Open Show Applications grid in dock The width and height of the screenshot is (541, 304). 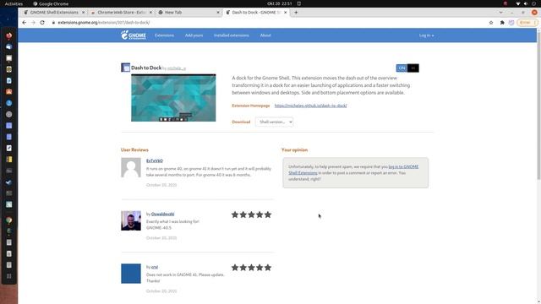click(x=9, y=276)
